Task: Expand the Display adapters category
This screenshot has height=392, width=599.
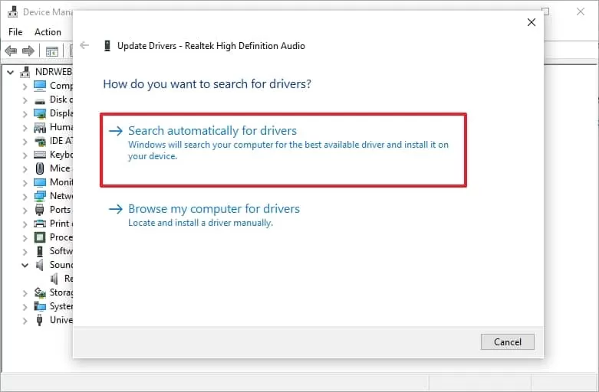Action: [25, 113]
